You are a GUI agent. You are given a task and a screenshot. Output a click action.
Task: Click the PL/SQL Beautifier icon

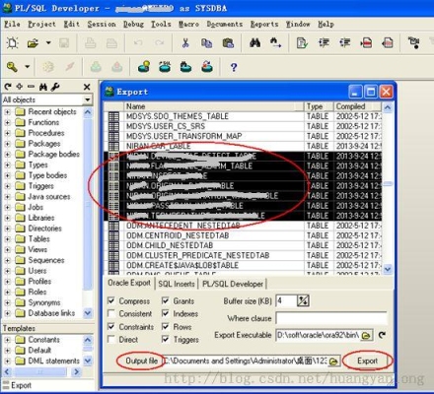coord(302,43)
